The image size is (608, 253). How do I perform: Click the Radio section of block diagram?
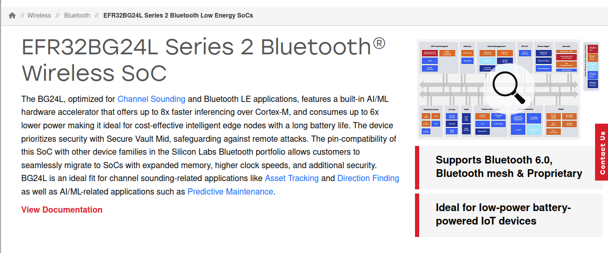tap(561, 121)
